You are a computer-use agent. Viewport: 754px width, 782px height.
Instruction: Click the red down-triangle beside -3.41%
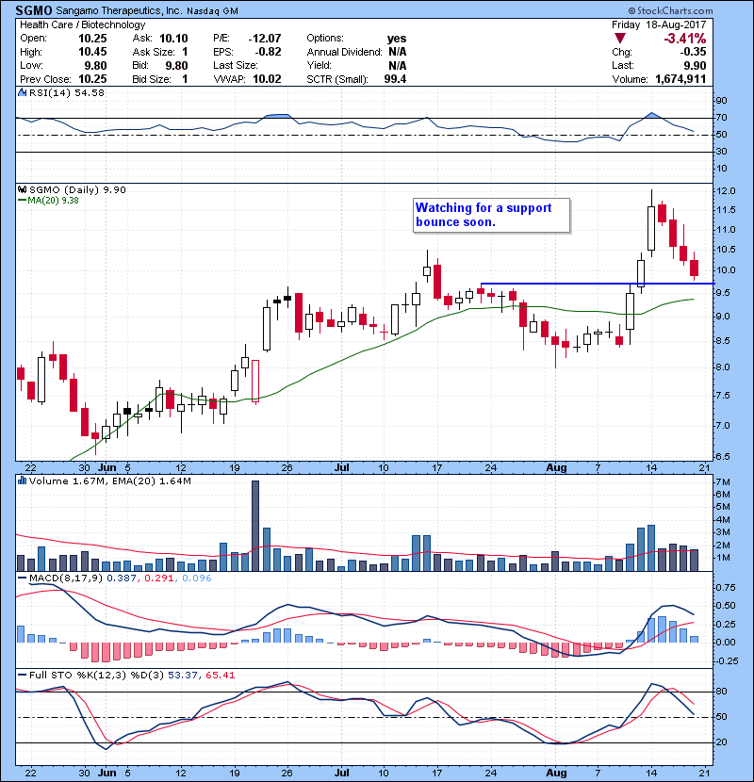click(x=620, y=39)
